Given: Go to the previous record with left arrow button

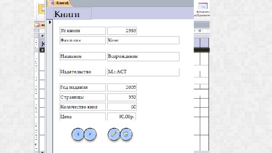Looking at the screenshot, I should click(78, 134).
